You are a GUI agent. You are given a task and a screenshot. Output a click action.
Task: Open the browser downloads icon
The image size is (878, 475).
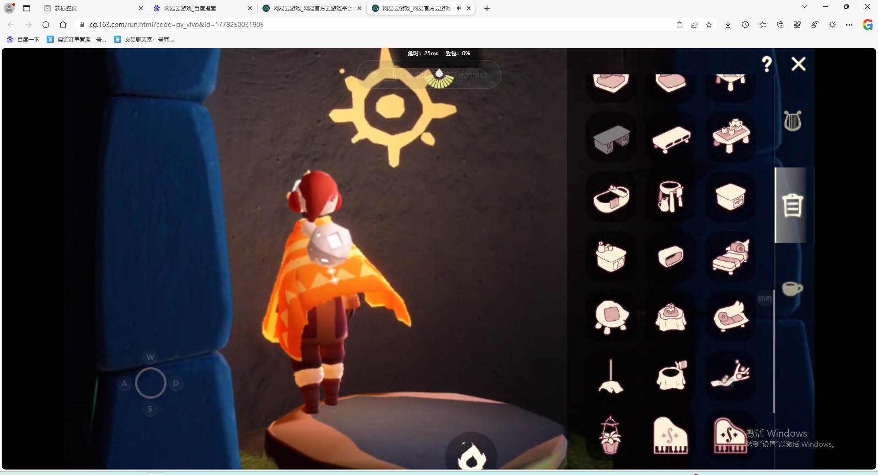click(x=728, y=25)
